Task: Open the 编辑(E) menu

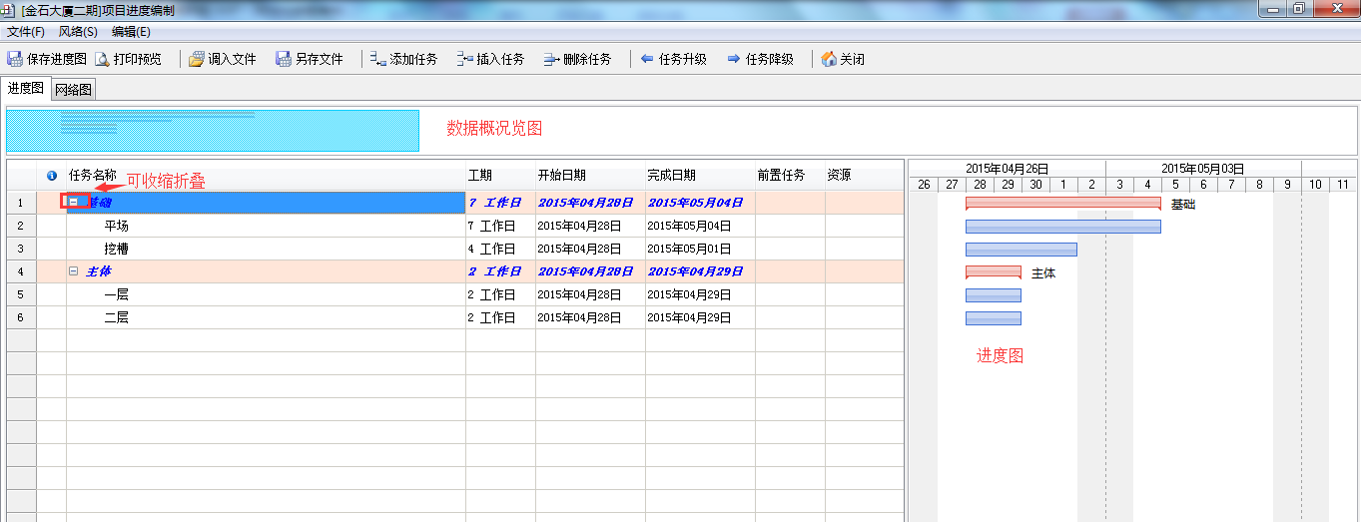Action: (x=131, y=32)
